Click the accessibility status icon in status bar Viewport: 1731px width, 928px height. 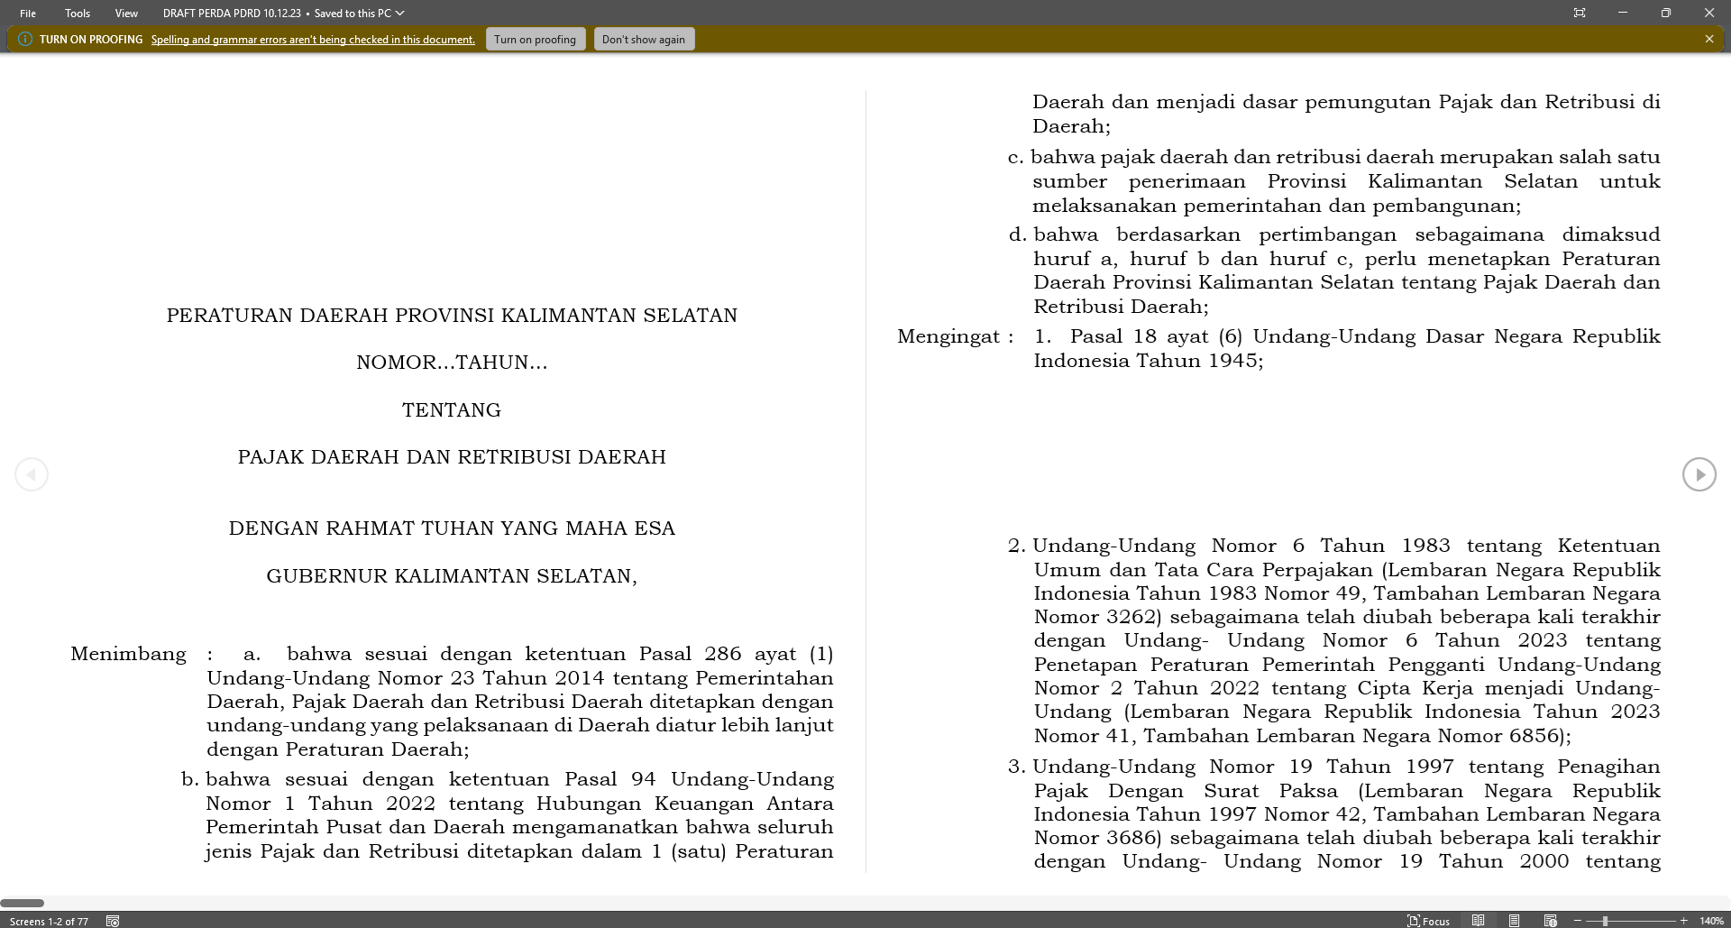(113, 921)
